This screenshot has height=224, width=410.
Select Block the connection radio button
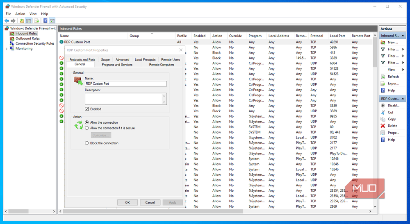[87, 143]
